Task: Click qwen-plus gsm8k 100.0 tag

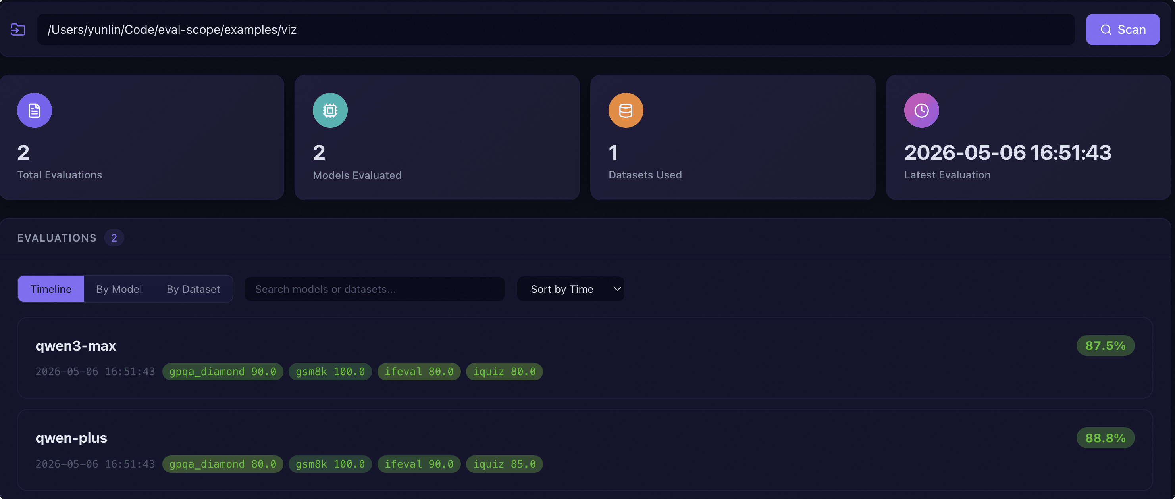Action: pyautogui.click(x=330, y=464)
